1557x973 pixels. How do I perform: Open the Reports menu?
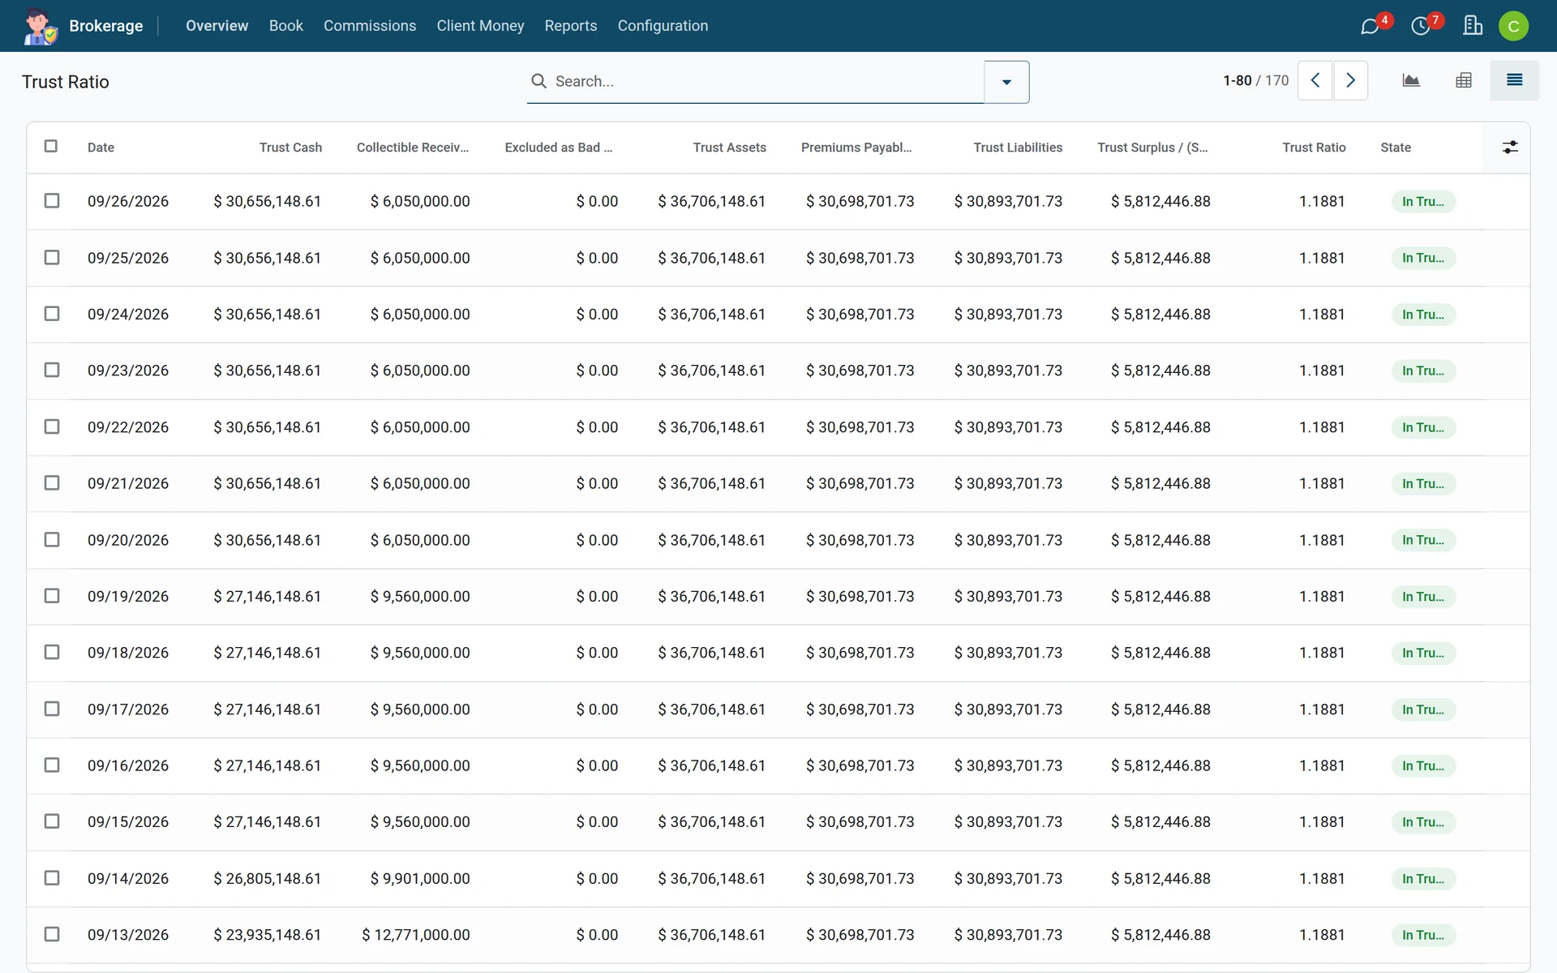coord(571,26)
